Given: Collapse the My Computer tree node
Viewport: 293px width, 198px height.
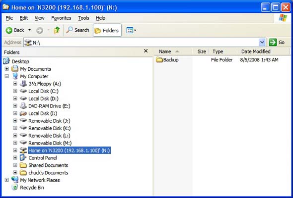Looking at the screenshot, I should 7,76.
